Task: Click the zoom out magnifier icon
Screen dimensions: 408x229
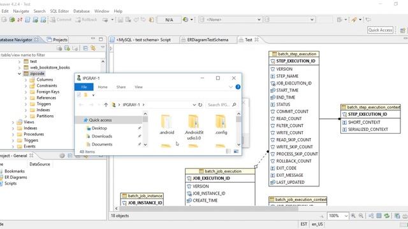Action: pyautogui.click(x=361, y=216)
